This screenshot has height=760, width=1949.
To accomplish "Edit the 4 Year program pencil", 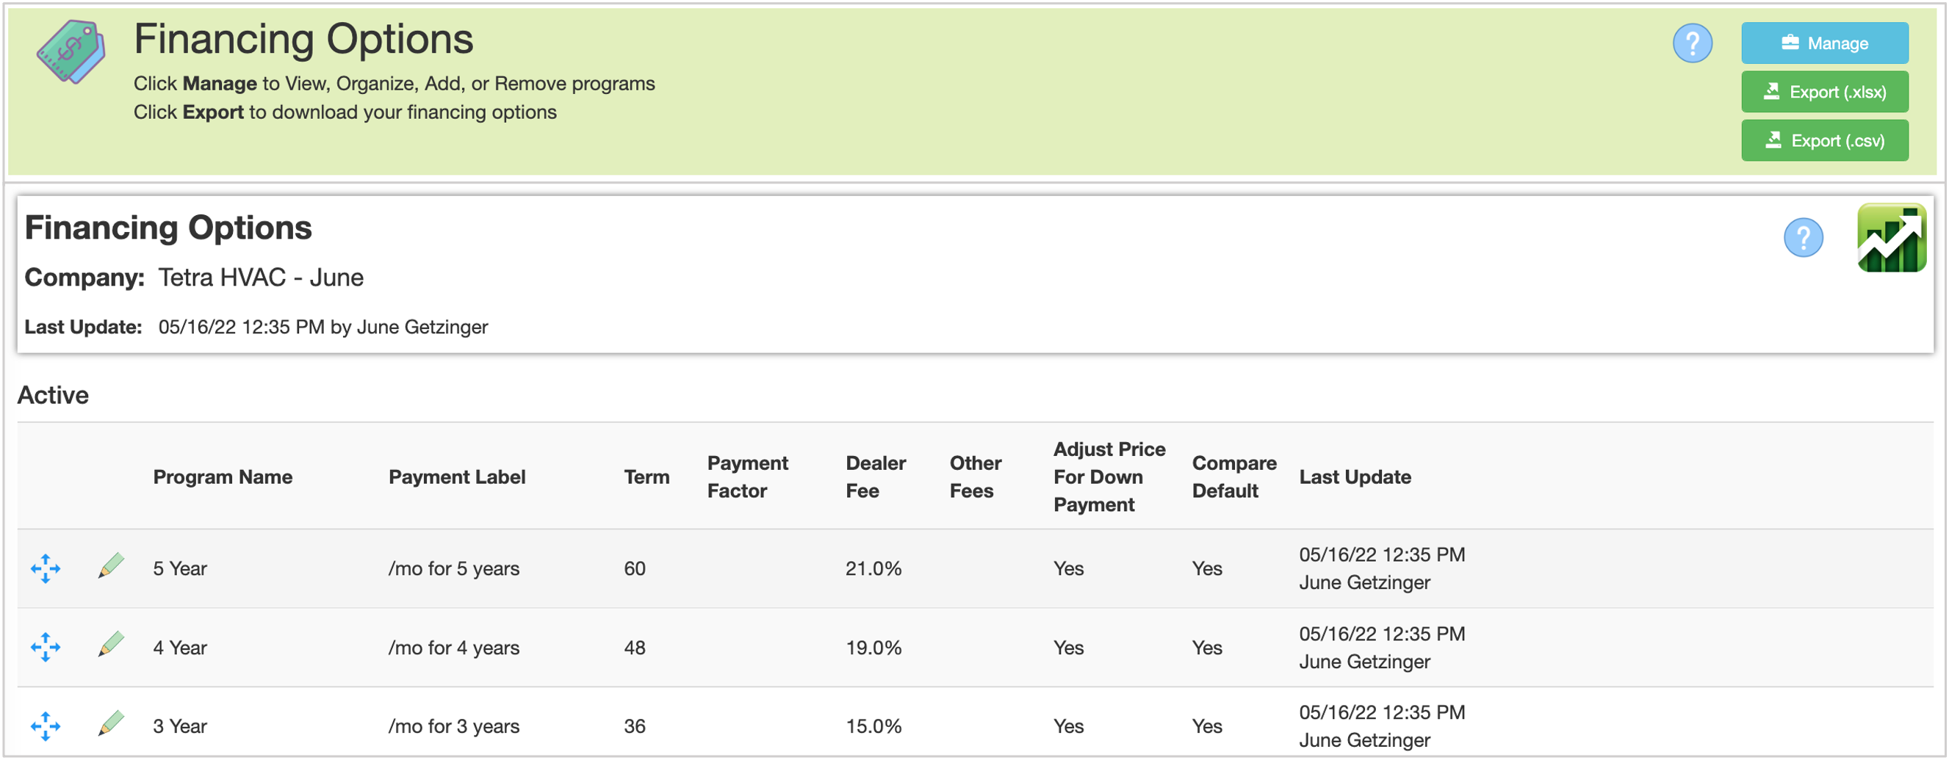I will [111, 644].
